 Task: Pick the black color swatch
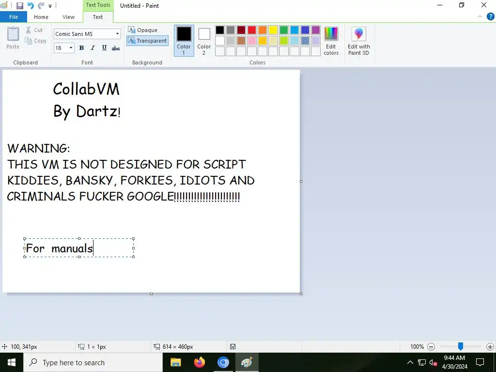click(x=220, y=30)
